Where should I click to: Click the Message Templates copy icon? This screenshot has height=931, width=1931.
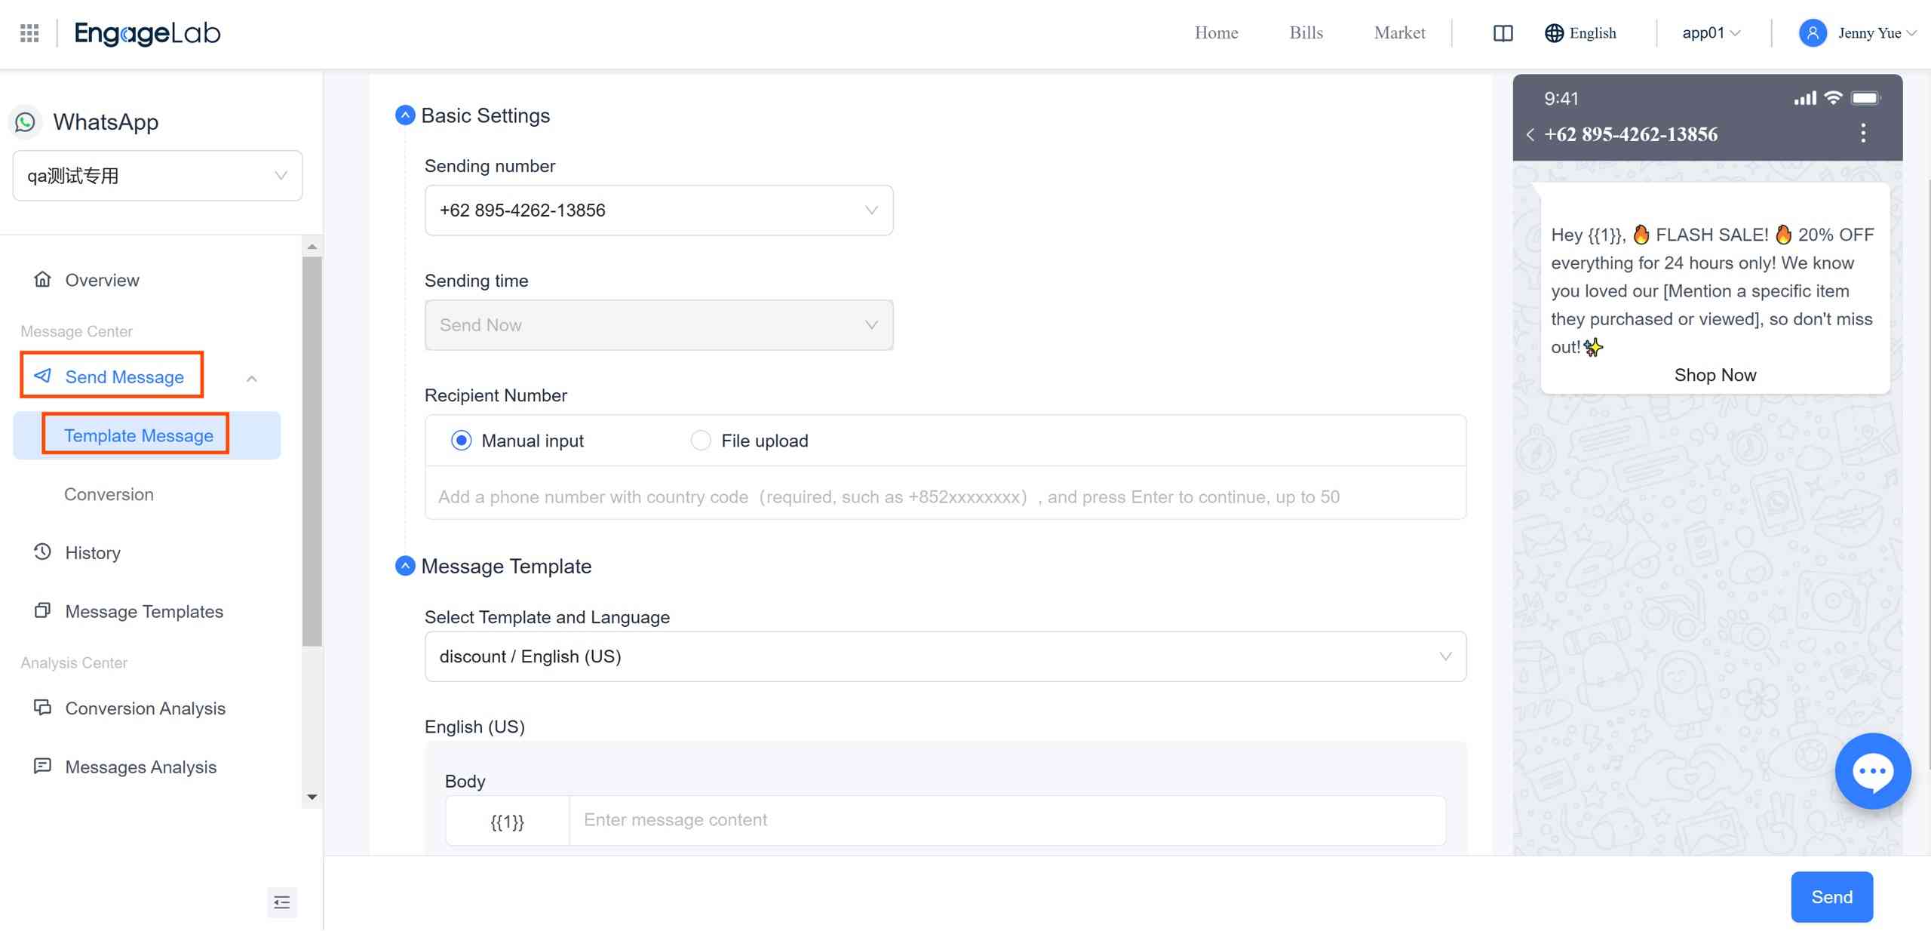(x=43, y=610)
